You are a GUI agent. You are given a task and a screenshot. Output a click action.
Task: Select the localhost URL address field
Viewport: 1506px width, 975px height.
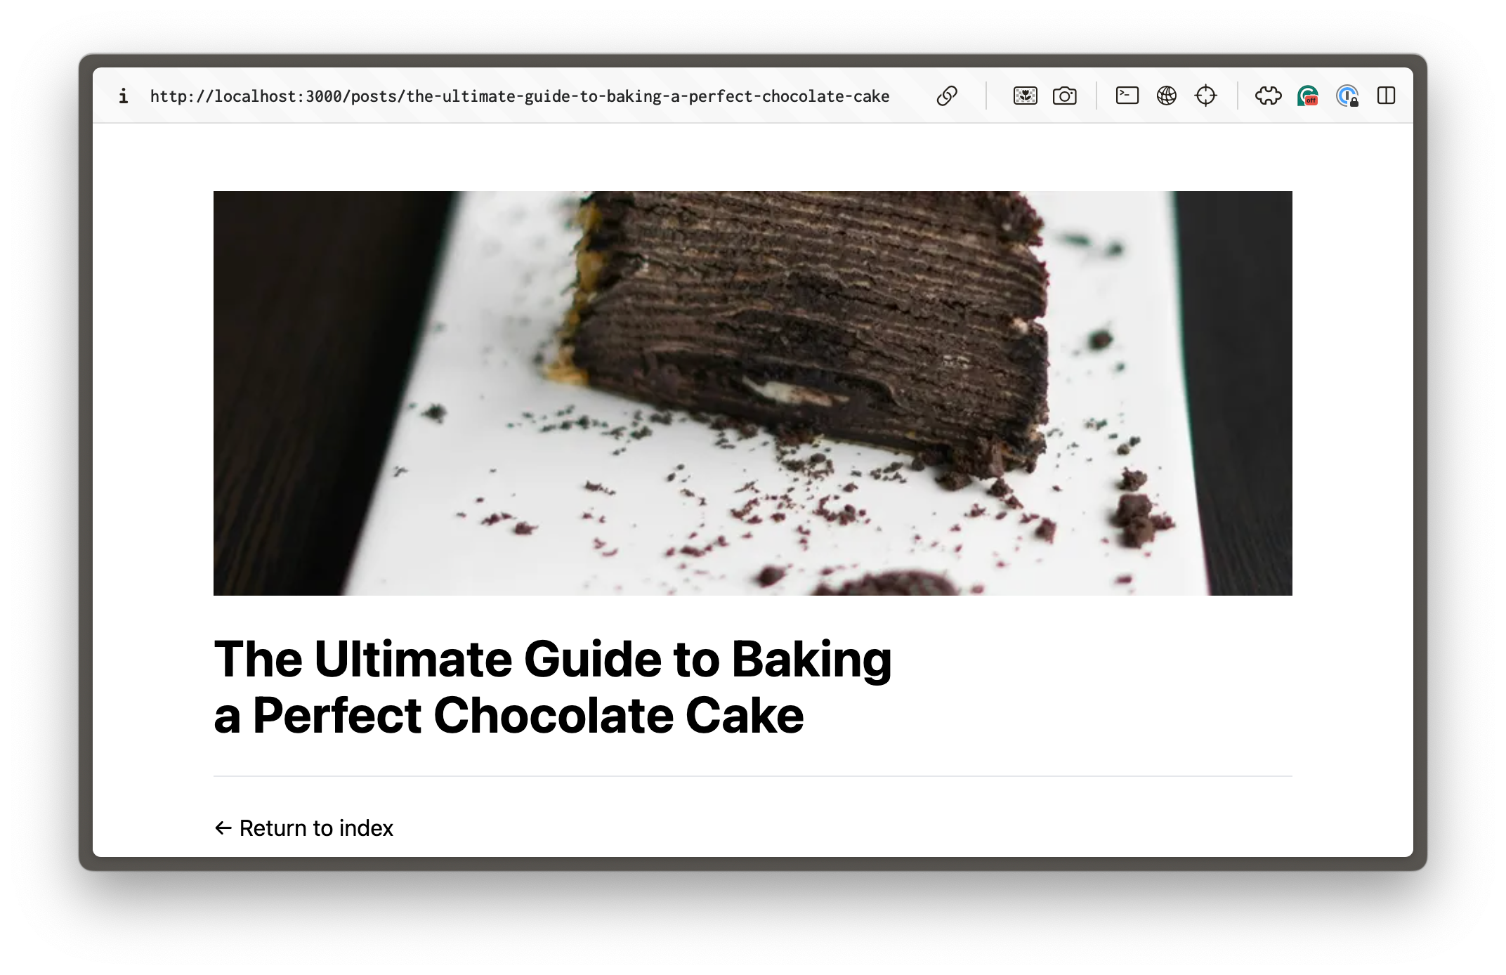(x=520, y=96)
